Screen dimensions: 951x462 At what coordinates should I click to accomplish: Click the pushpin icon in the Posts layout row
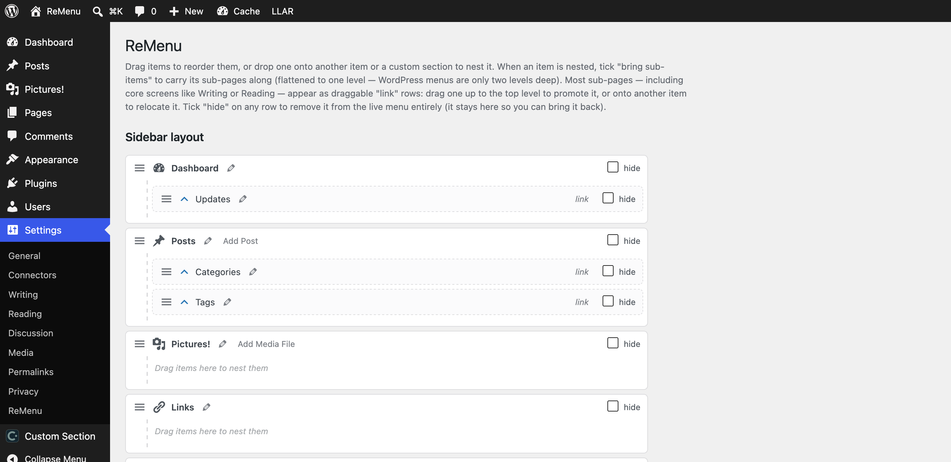[159, 241]
